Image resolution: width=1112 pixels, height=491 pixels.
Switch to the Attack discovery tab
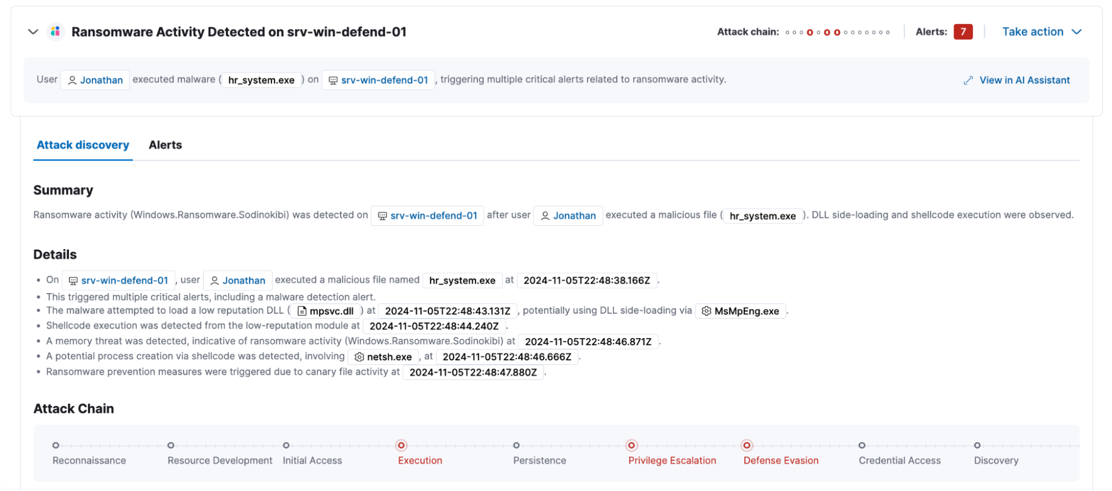83,145
